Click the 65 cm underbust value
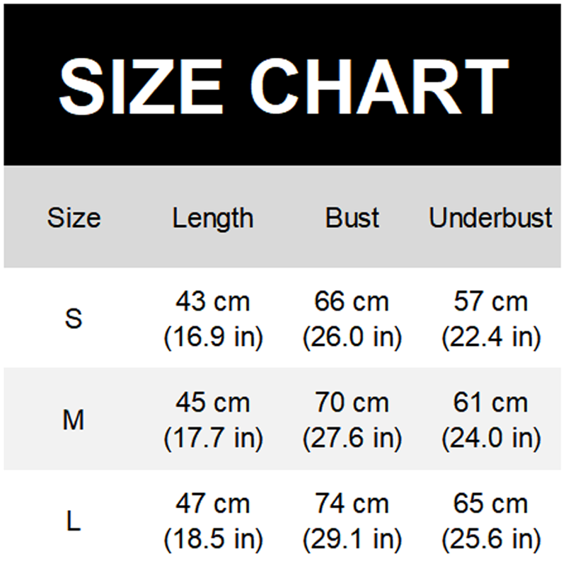566x566 pixels. point(491,504)
